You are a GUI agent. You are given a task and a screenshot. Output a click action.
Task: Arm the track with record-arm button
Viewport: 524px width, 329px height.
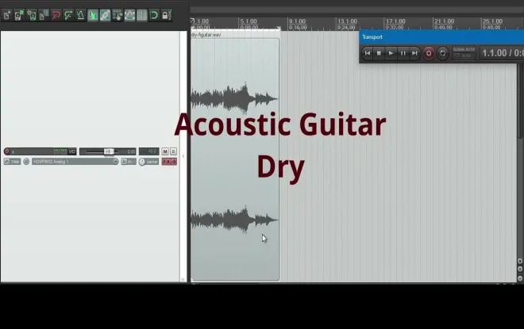7,151
